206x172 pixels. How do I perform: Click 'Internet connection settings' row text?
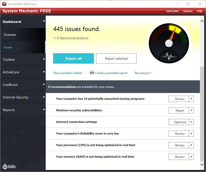tap(76, 122)
